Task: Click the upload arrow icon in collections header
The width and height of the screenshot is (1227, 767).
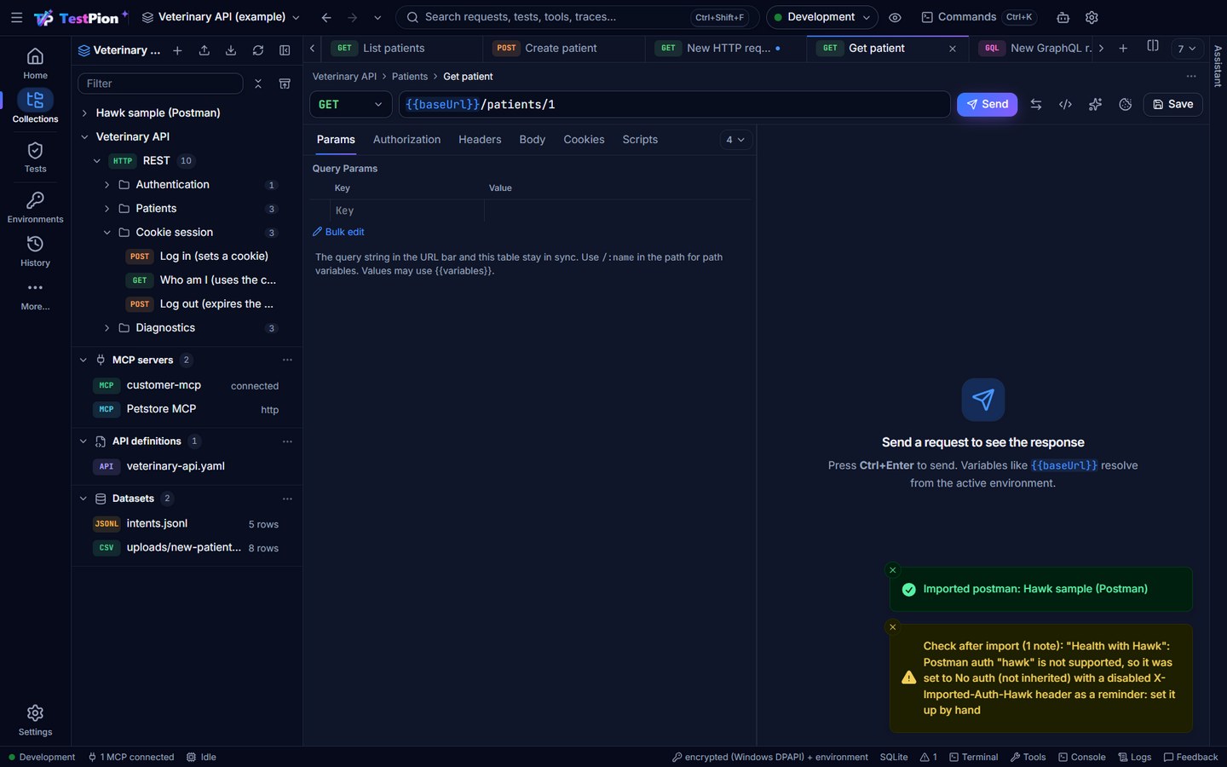Action: point(204,50)
